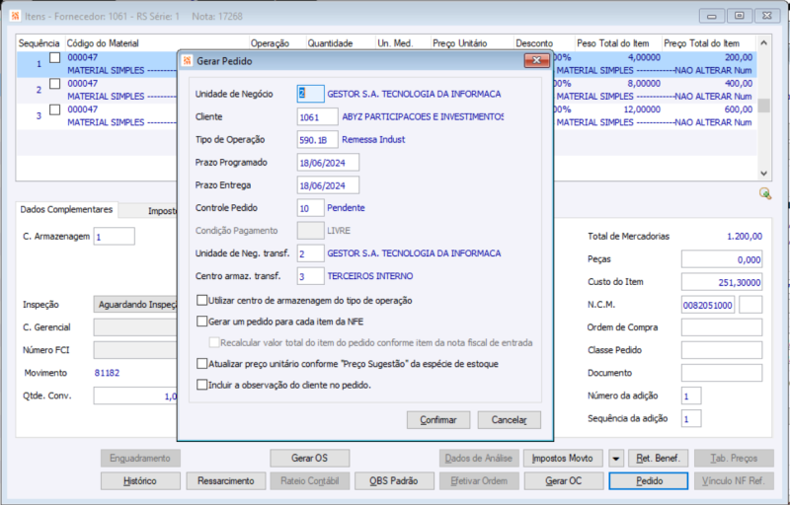The width and height of the screenshot is (790, 505).
Task: Click the Sequência column header
Action: (x=39, y=43)
